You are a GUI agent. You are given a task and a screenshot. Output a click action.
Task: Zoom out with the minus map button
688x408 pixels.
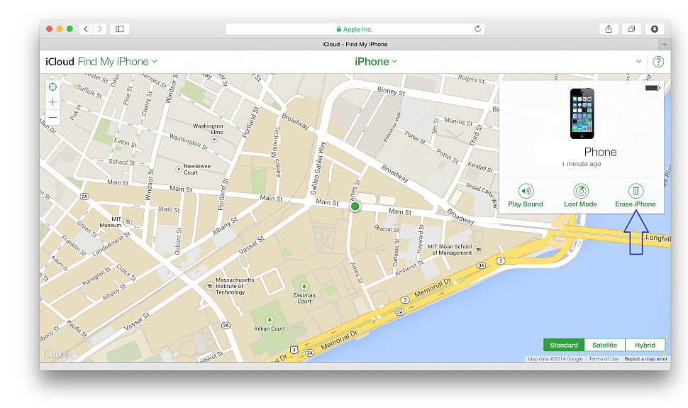point(52,118)
